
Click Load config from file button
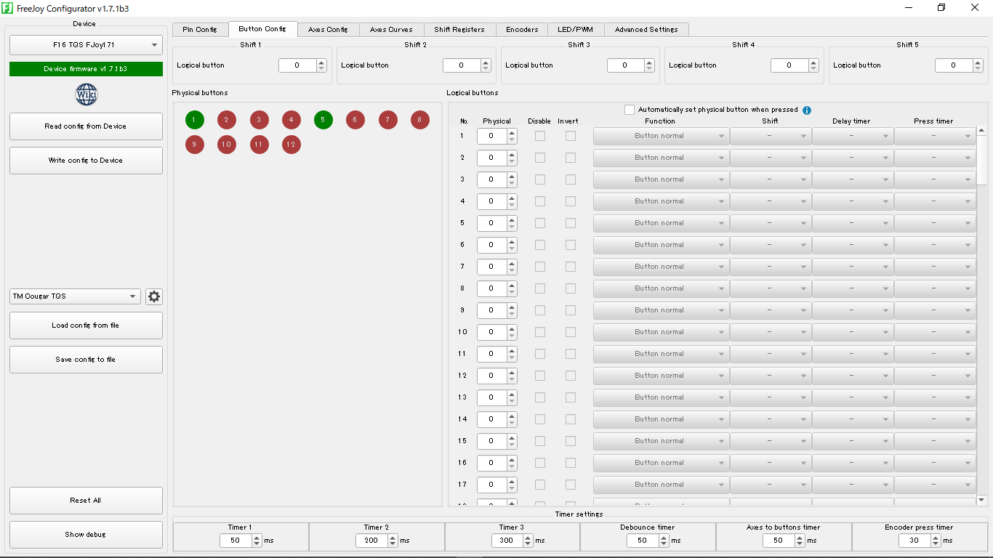86,325
